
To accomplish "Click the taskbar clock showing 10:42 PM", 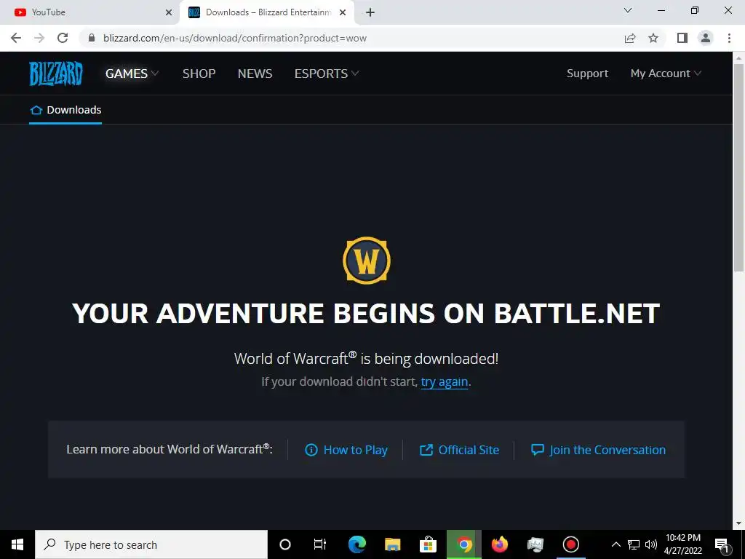I will point(682,544).
